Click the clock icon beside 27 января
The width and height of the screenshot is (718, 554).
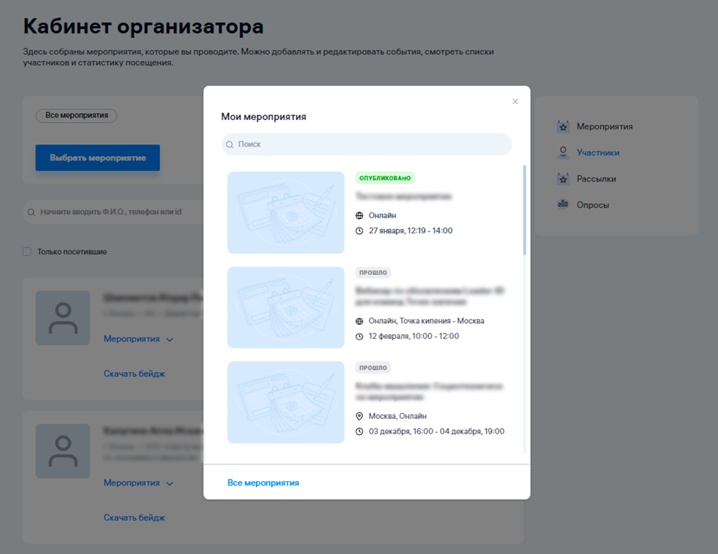tap(359, 231)
